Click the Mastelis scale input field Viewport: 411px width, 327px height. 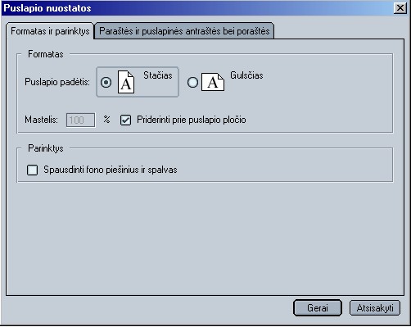tap(81, 120)
